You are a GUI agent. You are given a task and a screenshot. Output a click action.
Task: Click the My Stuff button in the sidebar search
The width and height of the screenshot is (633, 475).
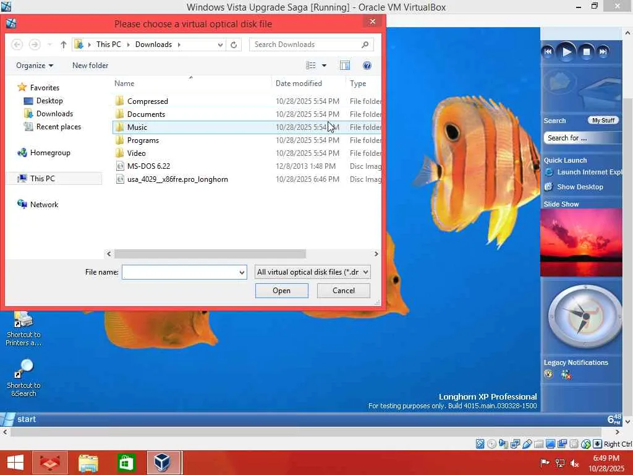coord(603,121)
